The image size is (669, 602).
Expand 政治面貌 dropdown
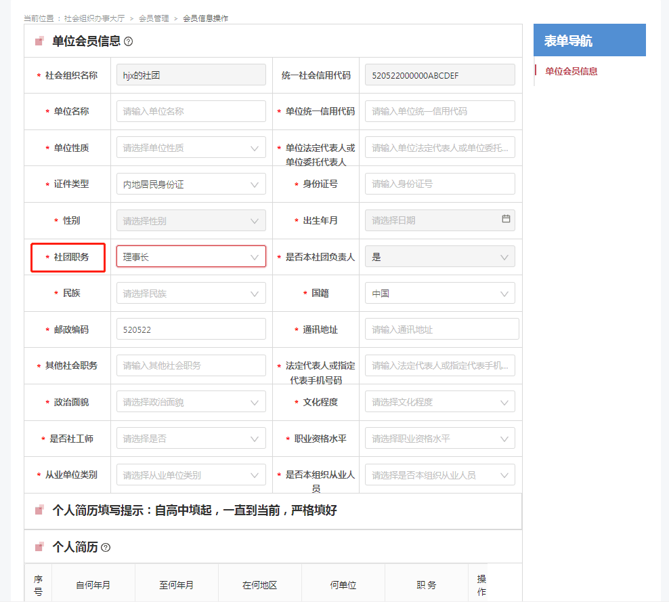tap(191, 402)
